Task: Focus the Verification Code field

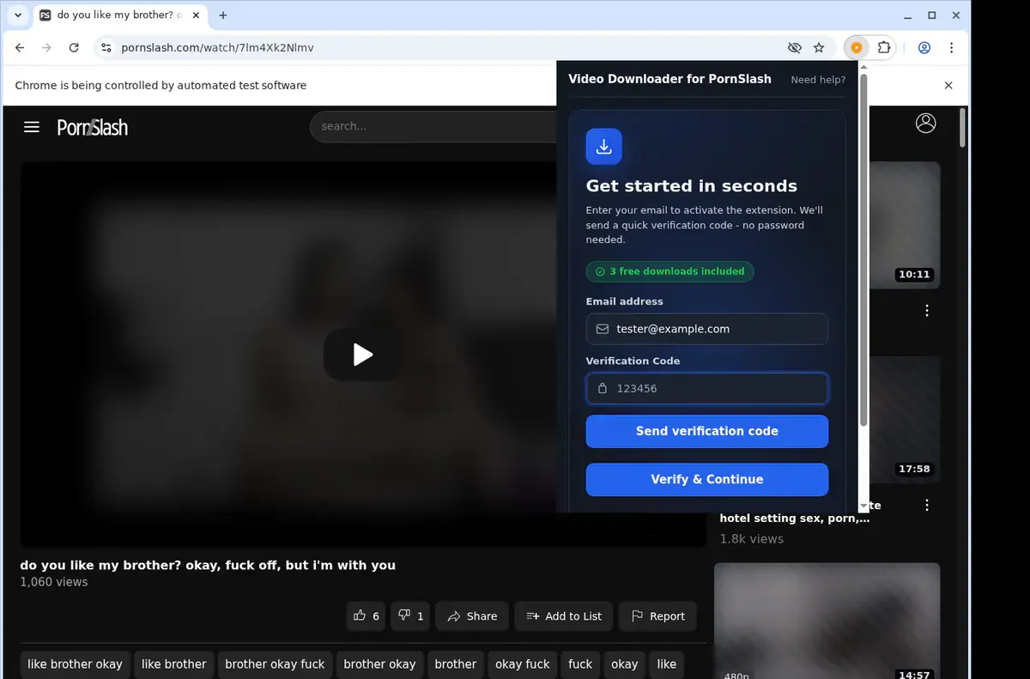Action: pyautogui.click(x=707, y=388)
